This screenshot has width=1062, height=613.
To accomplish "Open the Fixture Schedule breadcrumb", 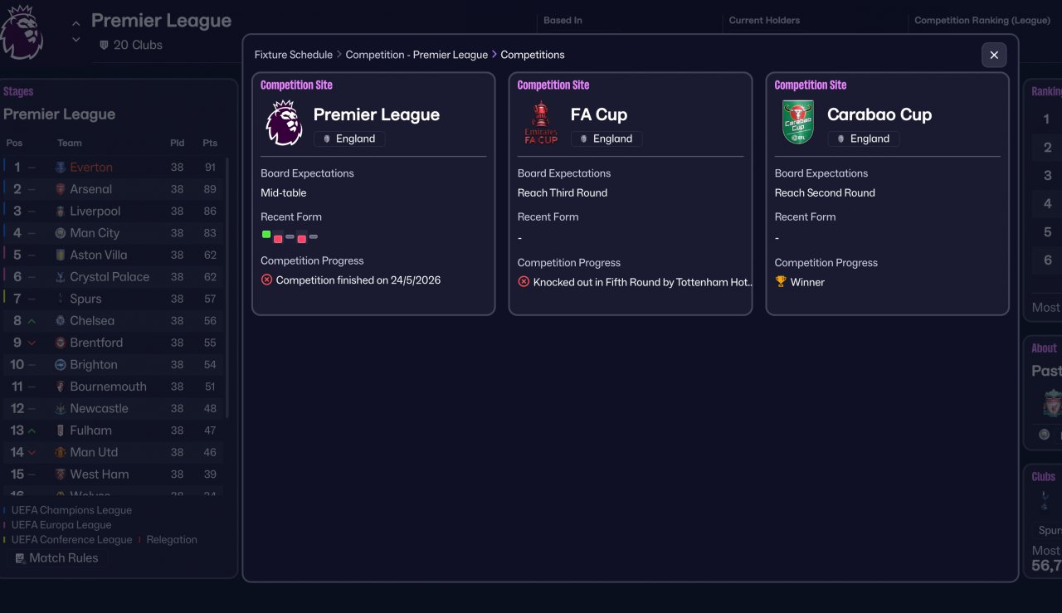I will click(x=293, y=55).
